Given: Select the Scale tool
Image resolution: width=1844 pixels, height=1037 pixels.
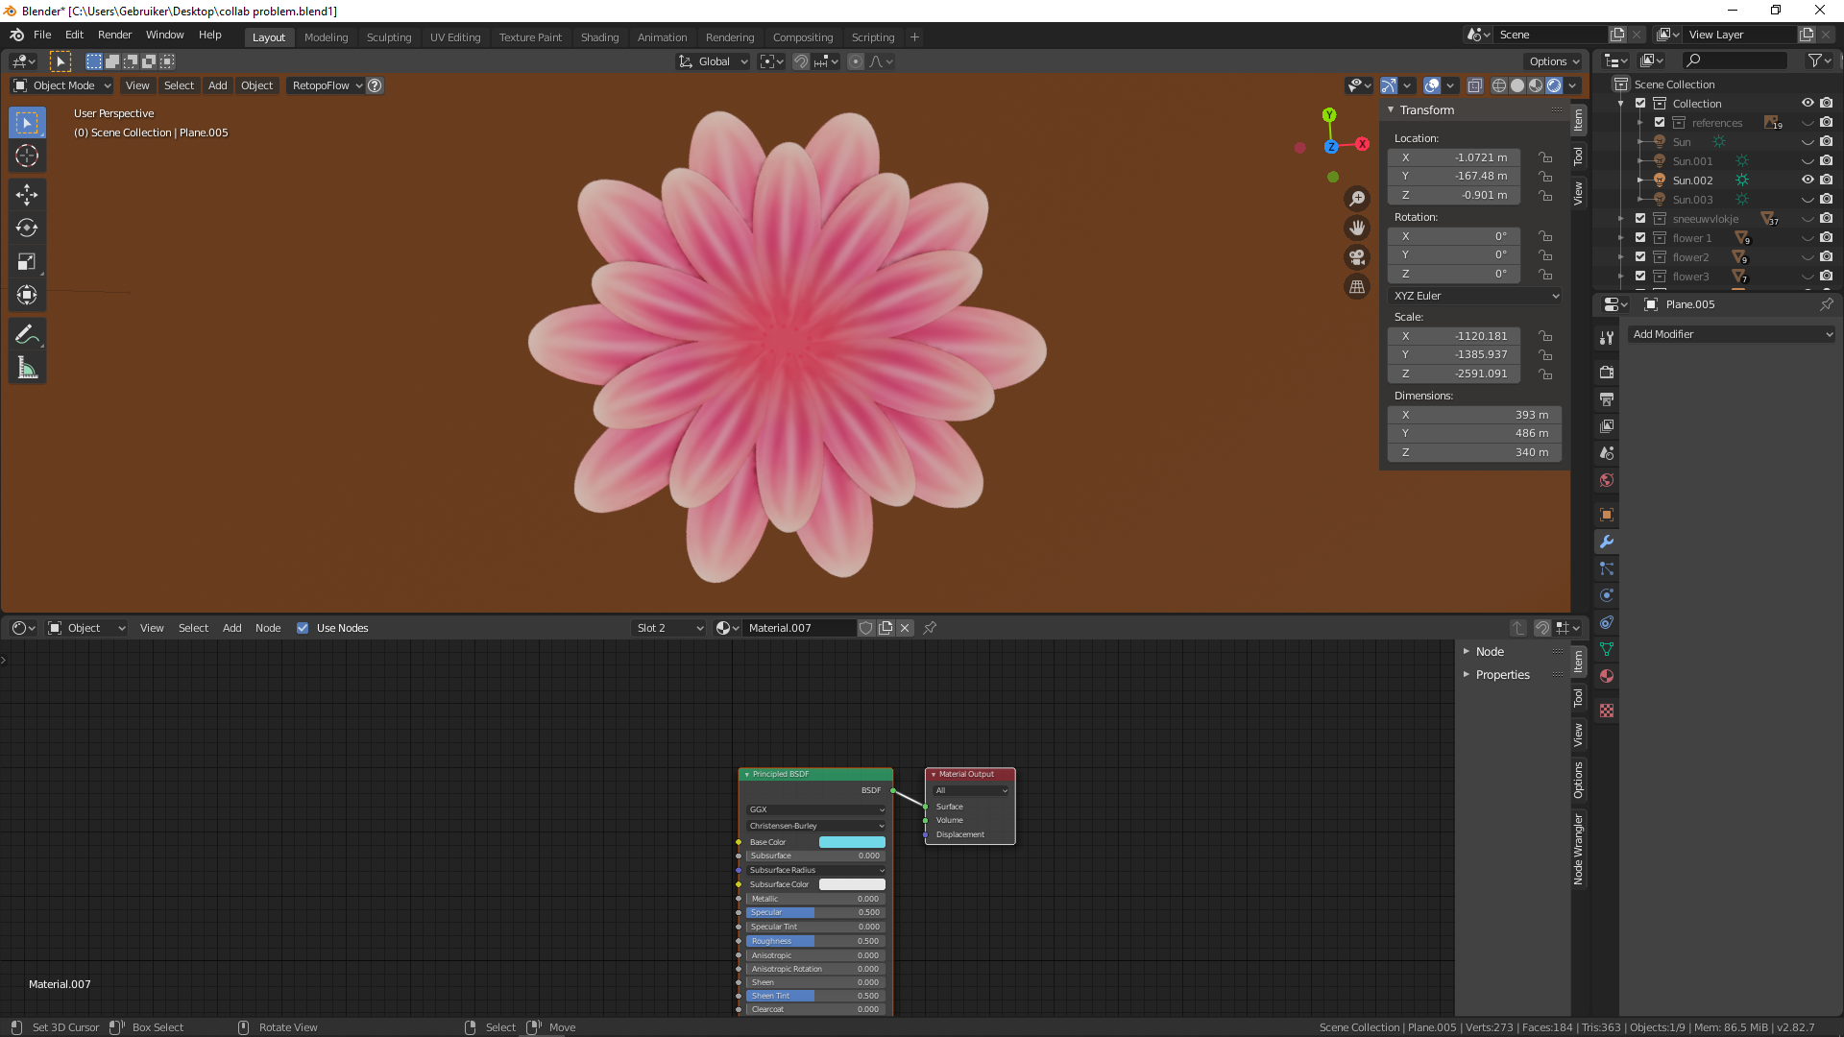Looking at the screenshot, I should tap(27, 261).
